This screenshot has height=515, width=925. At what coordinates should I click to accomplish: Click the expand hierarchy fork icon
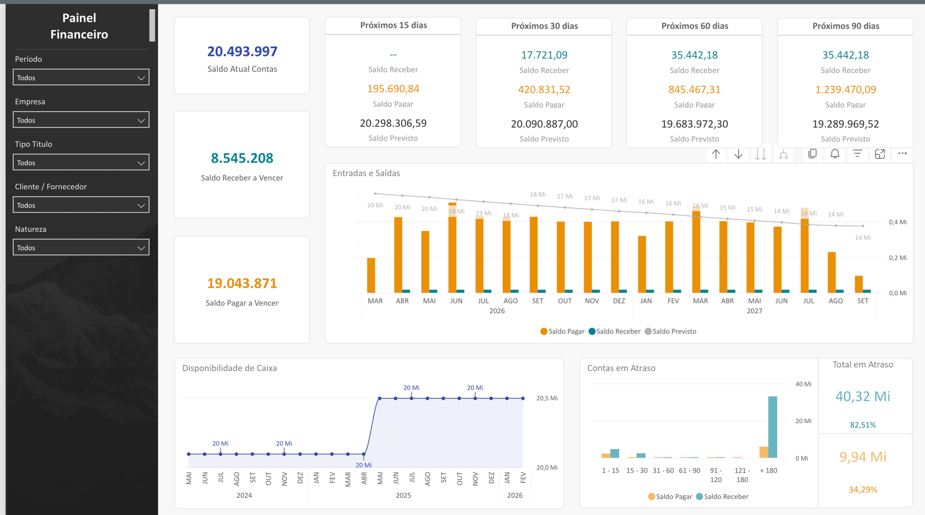pos(783,154)
